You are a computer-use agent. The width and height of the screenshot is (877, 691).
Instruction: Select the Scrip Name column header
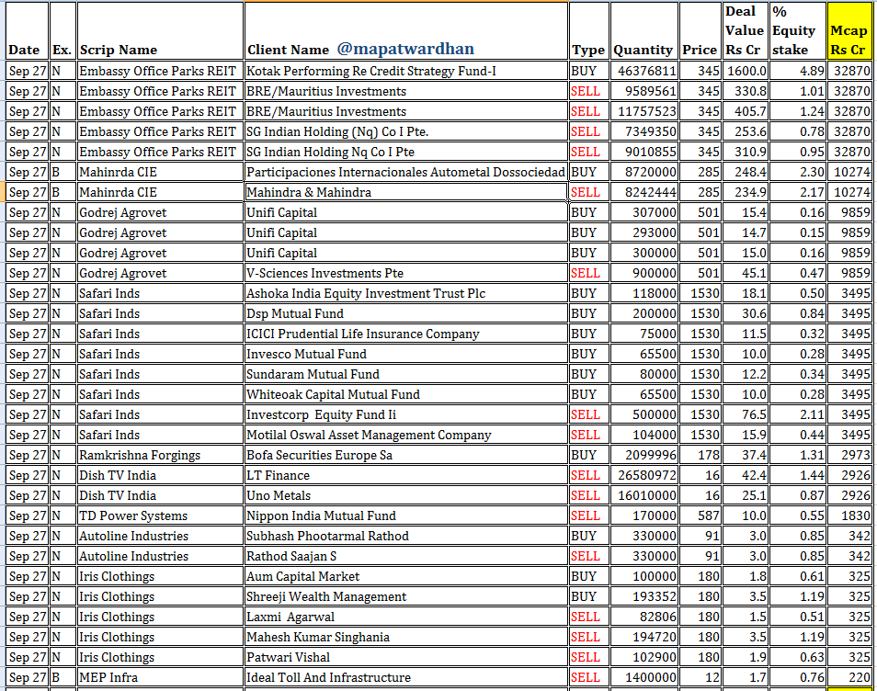[161, 30]
